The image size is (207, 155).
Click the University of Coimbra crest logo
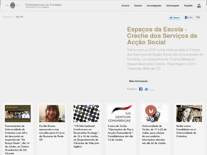(x=13, y=5)
